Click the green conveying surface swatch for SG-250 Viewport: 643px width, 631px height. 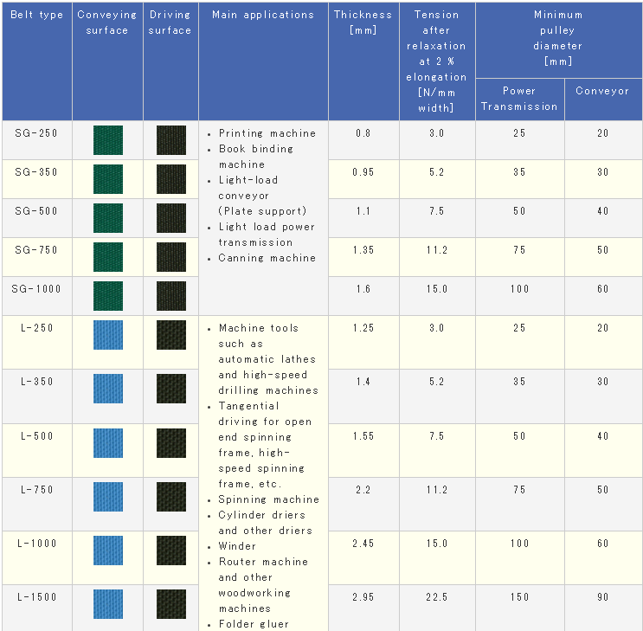107,140
